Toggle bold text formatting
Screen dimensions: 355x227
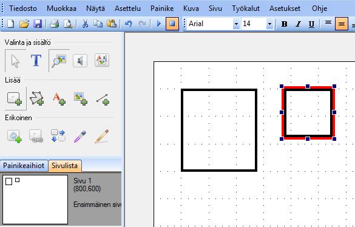tap(285, 24)
